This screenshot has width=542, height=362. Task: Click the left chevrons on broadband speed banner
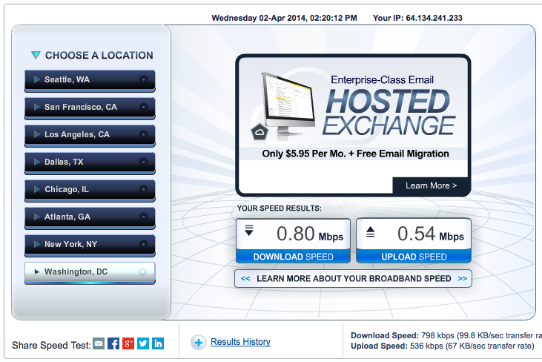(x=245, y=279)
